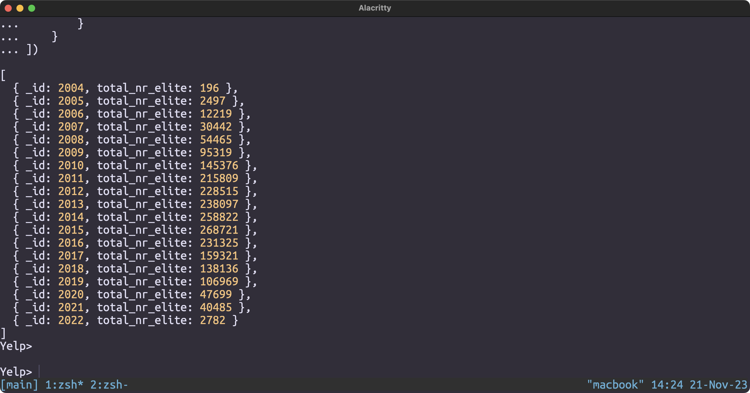Click the value 159321 for year 2017
This screenshot has height=393, width=750.
[x=219, y=256]
